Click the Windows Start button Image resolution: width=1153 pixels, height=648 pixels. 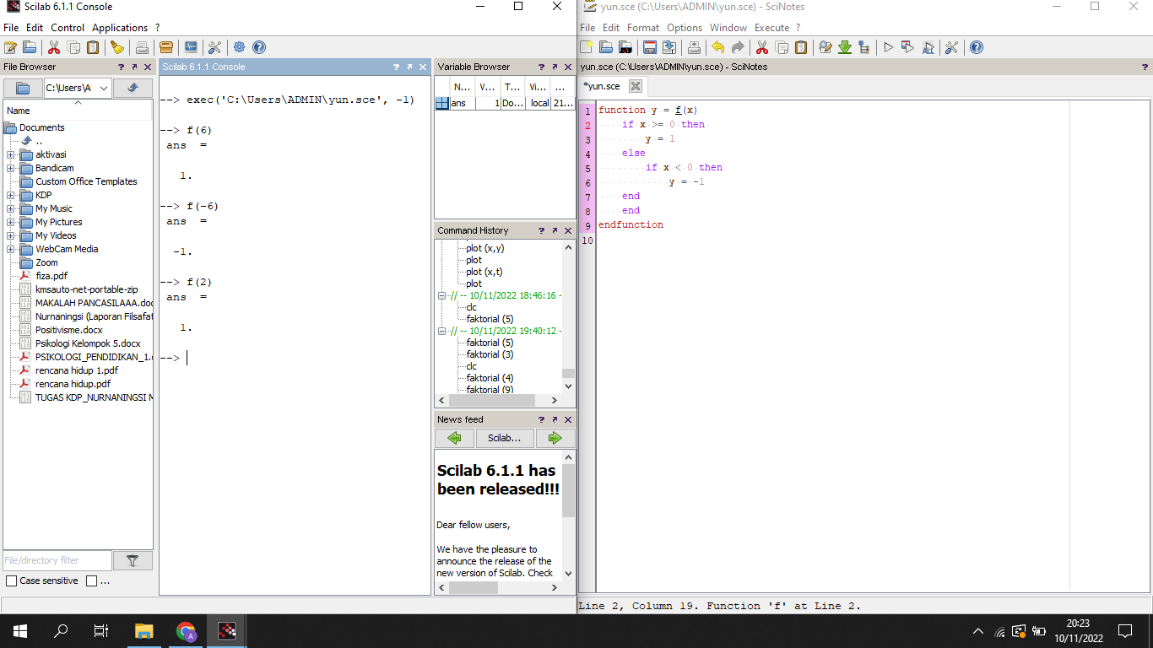click(x=20, y=630)
